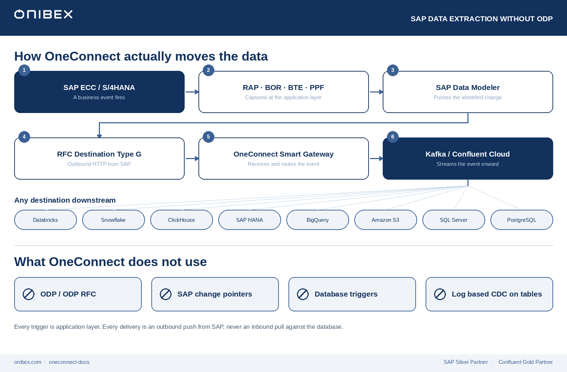
Task: Click heading 'How OneConnect actually moves the data'
Action: (x=141, y=56)
